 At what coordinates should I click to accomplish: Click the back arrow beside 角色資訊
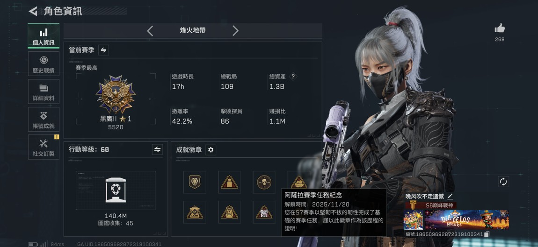point(33,11)
